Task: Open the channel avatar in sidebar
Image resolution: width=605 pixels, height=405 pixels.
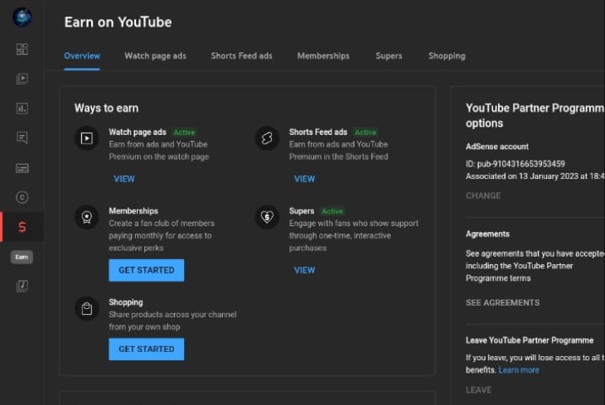Action: point(22,17)
